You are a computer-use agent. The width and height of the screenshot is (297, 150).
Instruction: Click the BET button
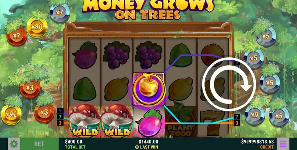[39, 144]
